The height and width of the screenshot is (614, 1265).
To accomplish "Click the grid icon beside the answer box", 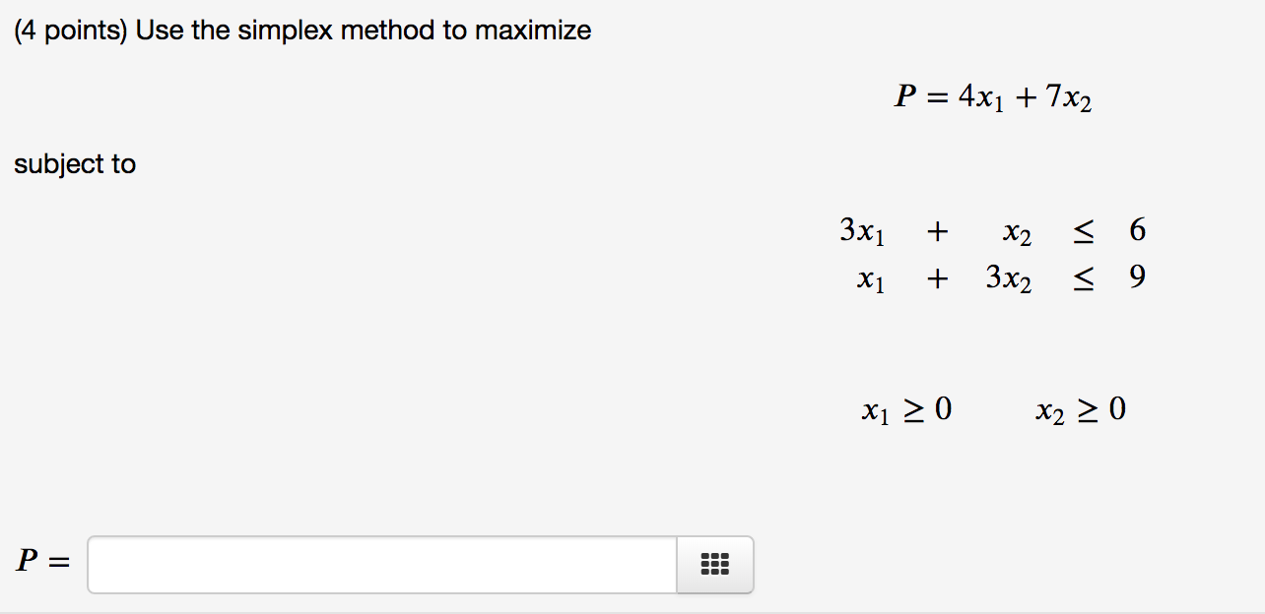I will [x=713, y=564].
